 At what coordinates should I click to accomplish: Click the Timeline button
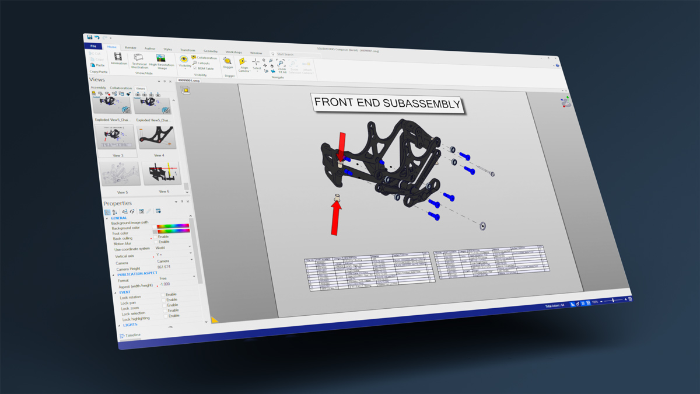[x=131, y=336]
